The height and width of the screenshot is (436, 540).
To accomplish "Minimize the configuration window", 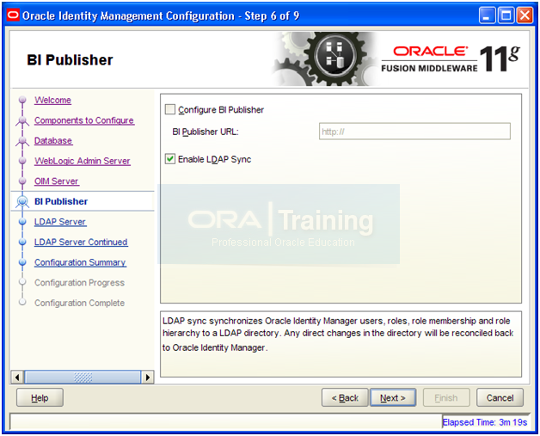I will pyautogui.click(x=487, y=15).
